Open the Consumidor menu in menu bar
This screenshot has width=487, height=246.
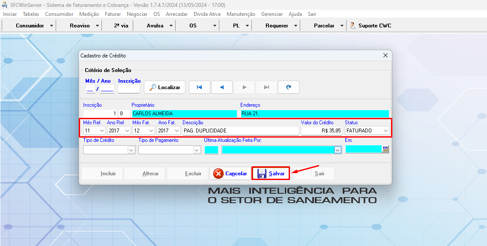tap(59, 14)
